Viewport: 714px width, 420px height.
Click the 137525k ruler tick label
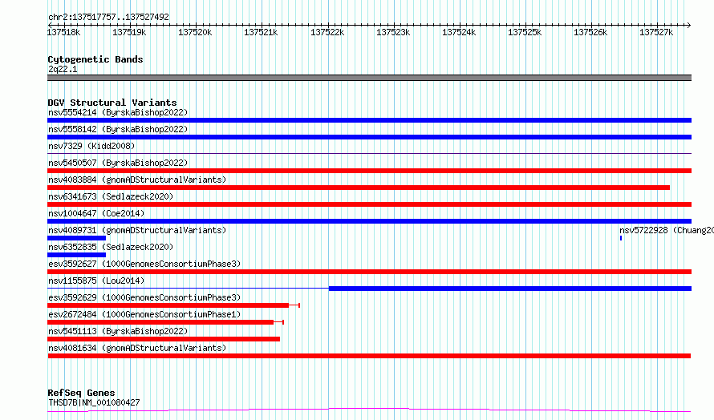[525, 32]
